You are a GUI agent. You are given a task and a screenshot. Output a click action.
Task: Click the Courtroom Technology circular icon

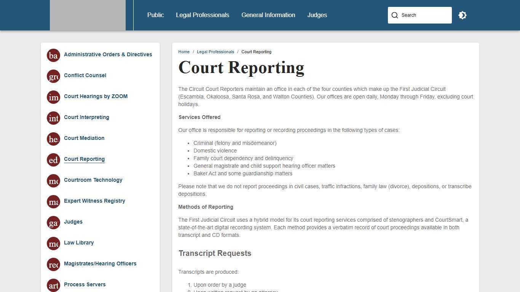click(x=53, y=181)
